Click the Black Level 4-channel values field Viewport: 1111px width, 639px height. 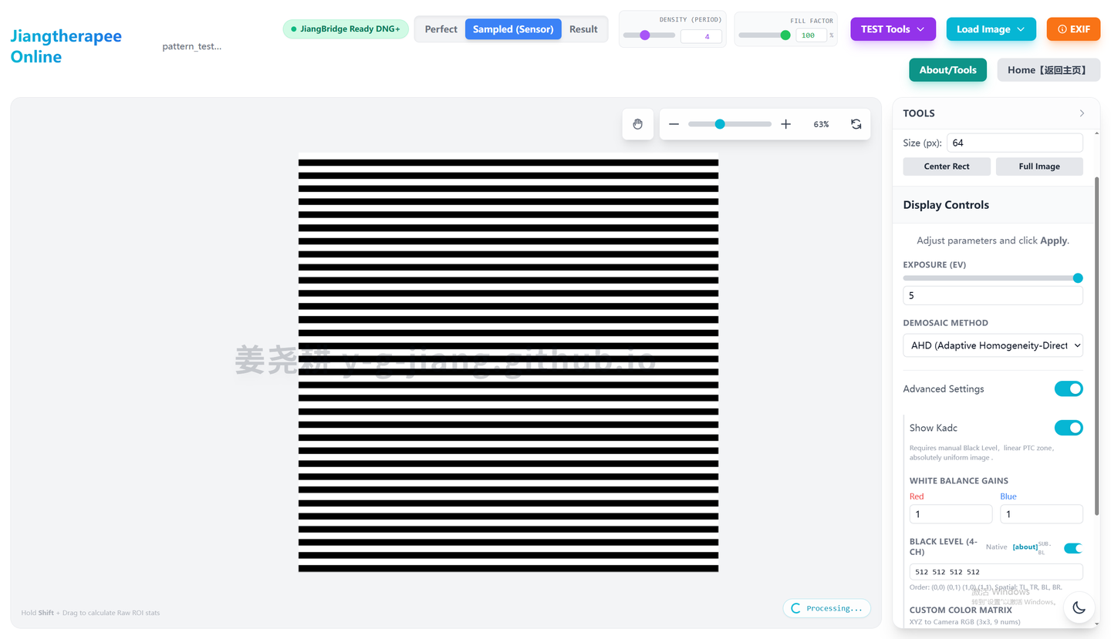tap(996, 572)
